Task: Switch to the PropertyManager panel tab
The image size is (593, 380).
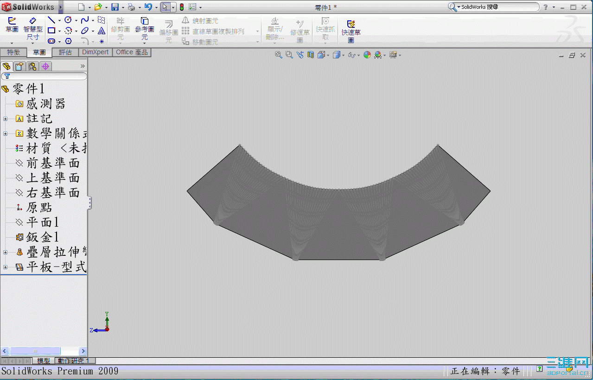Action: point(19,66)
